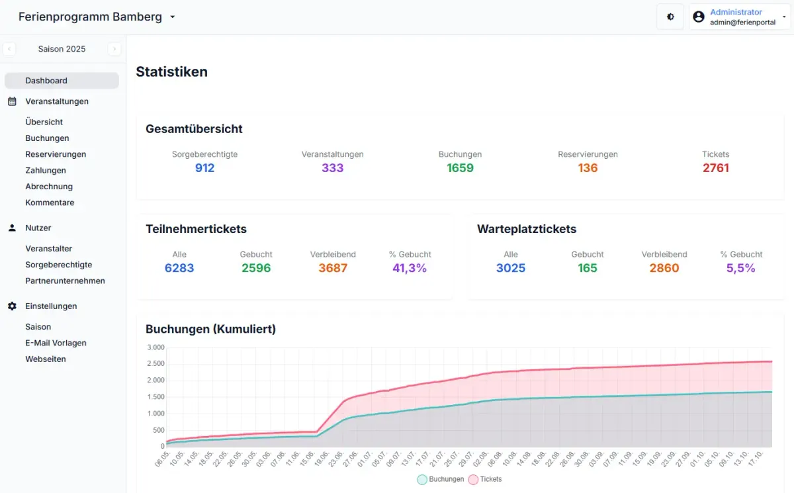Click the previous season arrow
The height and width of the screenshot is (493, 794).
coord(9,49)
